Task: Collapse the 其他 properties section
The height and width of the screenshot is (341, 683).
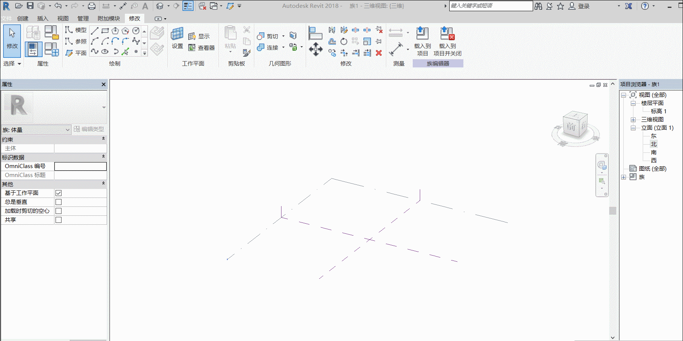Action: tap(103, 184)
